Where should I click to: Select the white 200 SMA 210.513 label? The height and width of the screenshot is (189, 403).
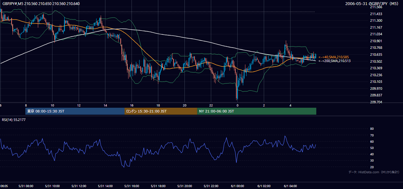point(334,61)
